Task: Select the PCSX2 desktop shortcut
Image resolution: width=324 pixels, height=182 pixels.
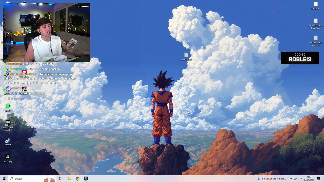Action: tap(8, 74)
